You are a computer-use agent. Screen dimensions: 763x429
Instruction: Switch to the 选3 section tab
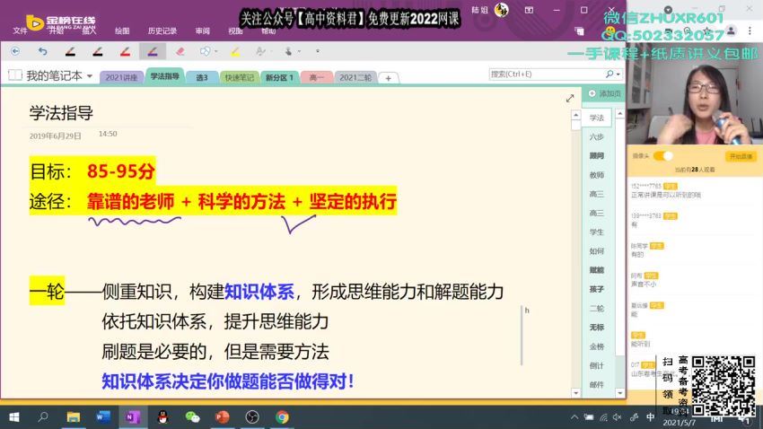point(202,78)
